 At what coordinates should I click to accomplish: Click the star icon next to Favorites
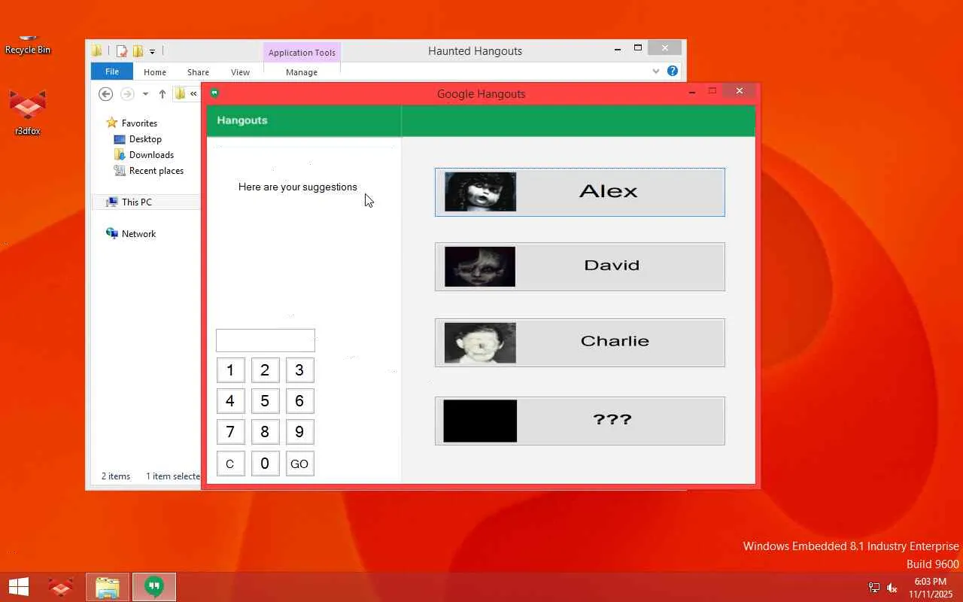tap(112, 123)
